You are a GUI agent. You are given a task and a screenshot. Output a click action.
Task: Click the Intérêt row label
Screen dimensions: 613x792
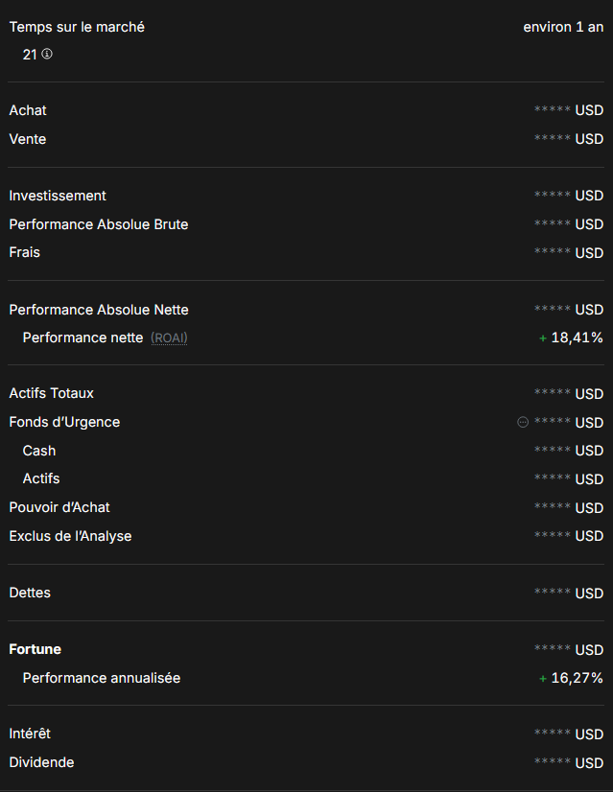[x=30, y=734]
